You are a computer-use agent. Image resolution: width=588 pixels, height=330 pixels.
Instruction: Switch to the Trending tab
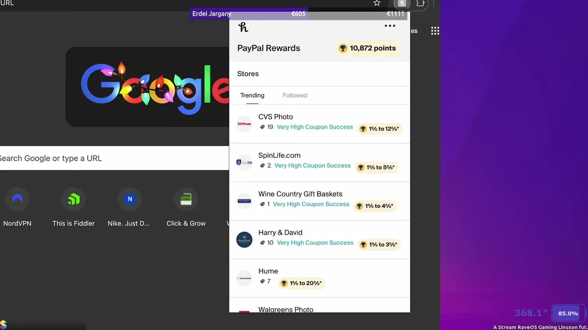(x=252, y=95)
